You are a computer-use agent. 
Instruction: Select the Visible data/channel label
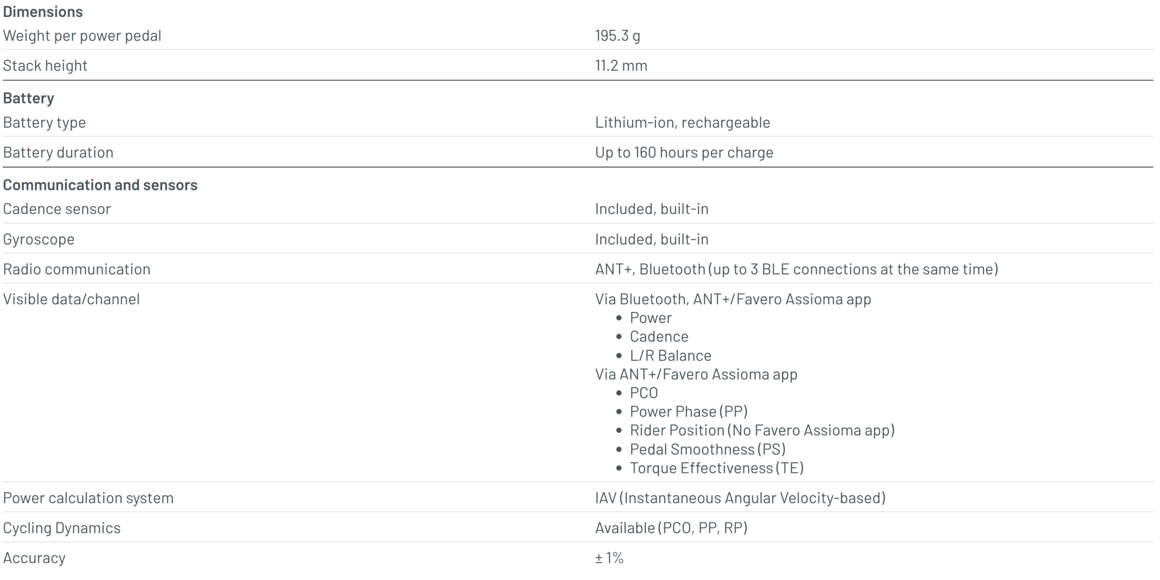[71, 299]
